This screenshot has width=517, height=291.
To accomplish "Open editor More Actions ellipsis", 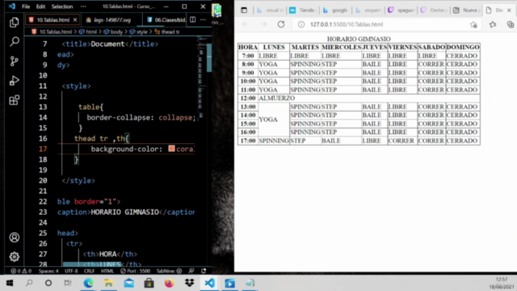I will click(x=203, y=19).
